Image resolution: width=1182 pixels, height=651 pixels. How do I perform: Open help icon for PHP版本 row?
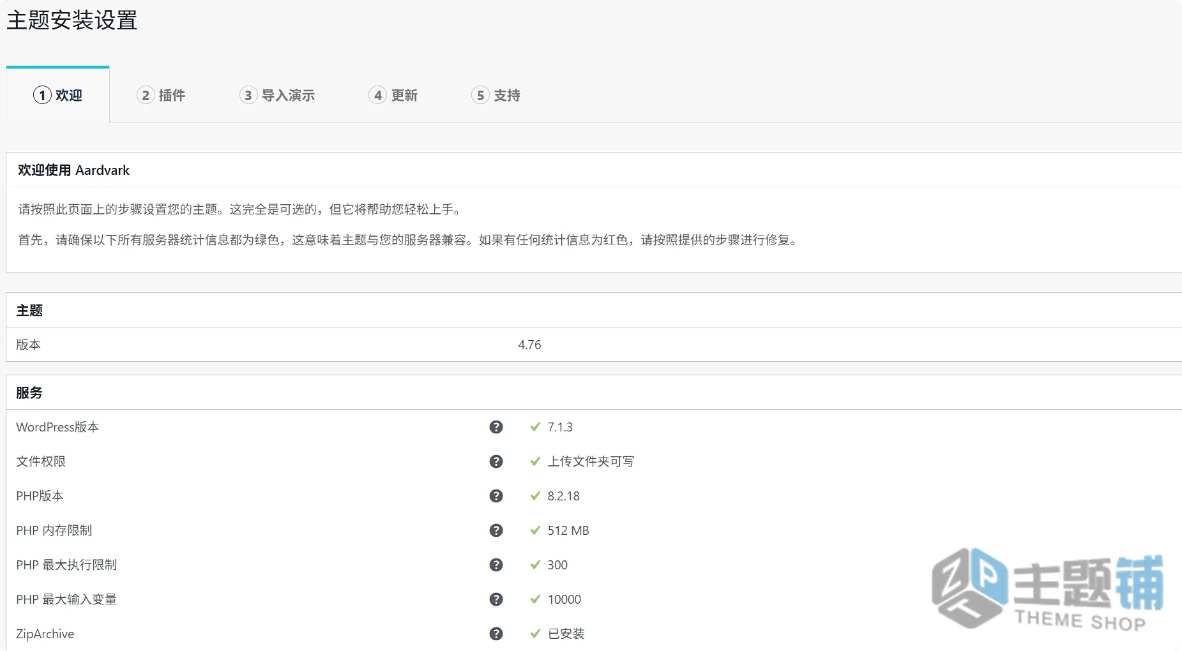coord(496,496)
